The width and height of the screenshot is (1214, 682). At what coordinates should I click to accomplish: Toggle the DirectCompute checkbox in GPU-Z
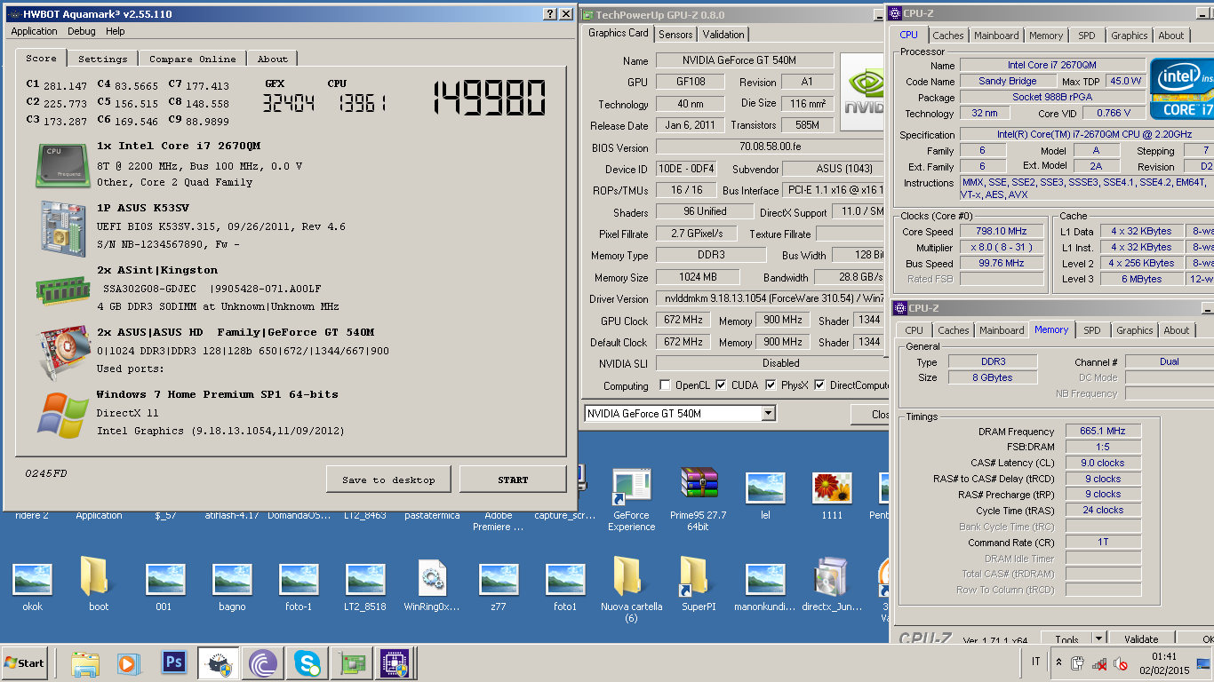819,385
